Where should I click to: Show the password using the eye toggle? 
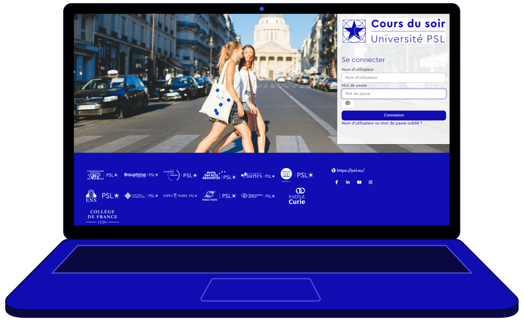tap(347, 103)
